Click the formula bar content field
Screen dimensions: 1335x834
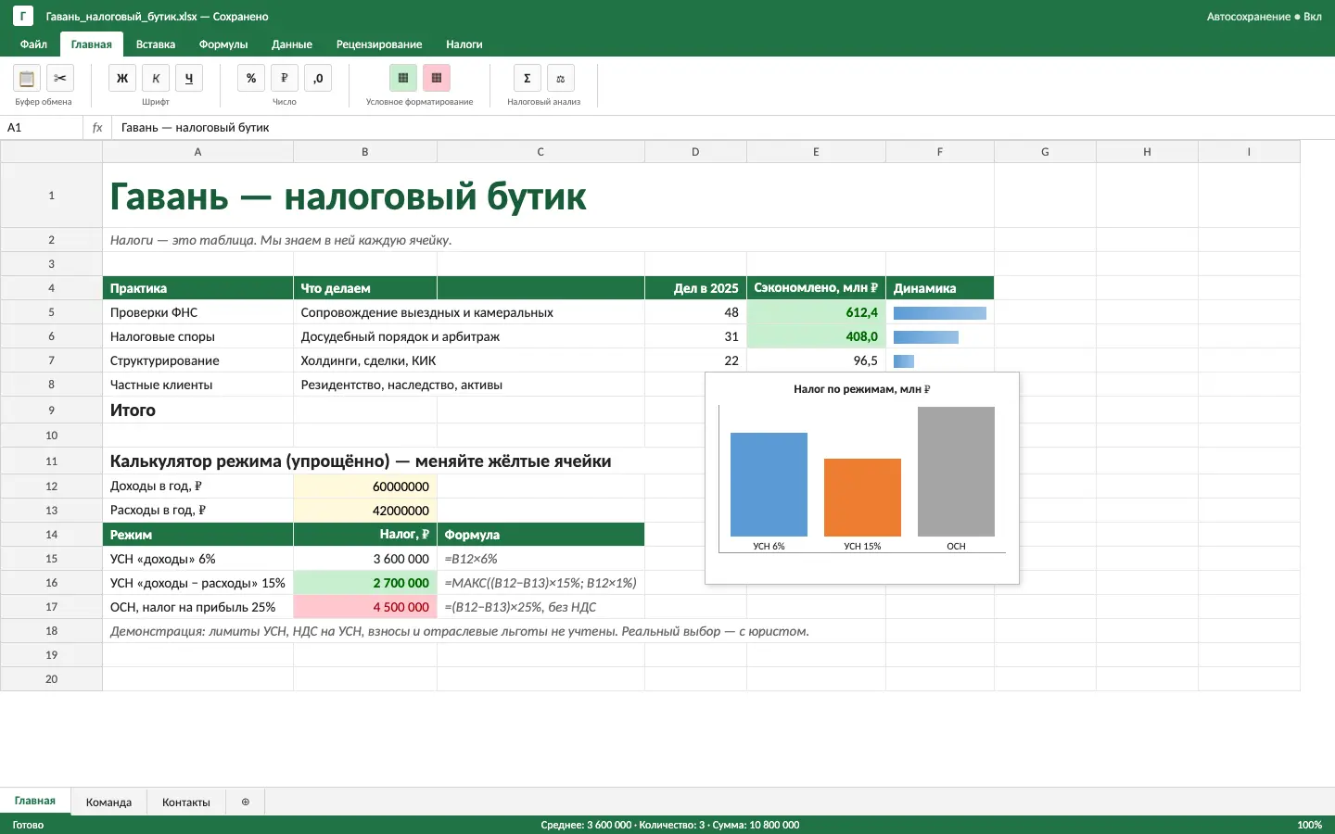tap(723, 128)
